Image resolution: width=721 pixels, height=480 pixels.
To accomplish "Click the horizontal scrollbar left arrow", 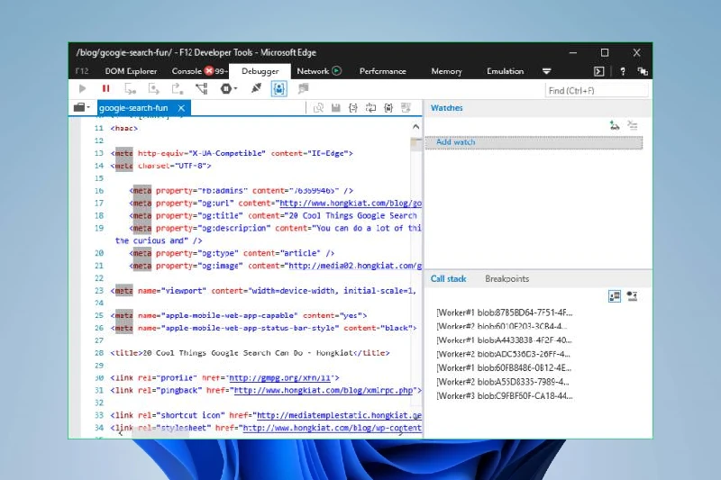I will coord(120,432).
